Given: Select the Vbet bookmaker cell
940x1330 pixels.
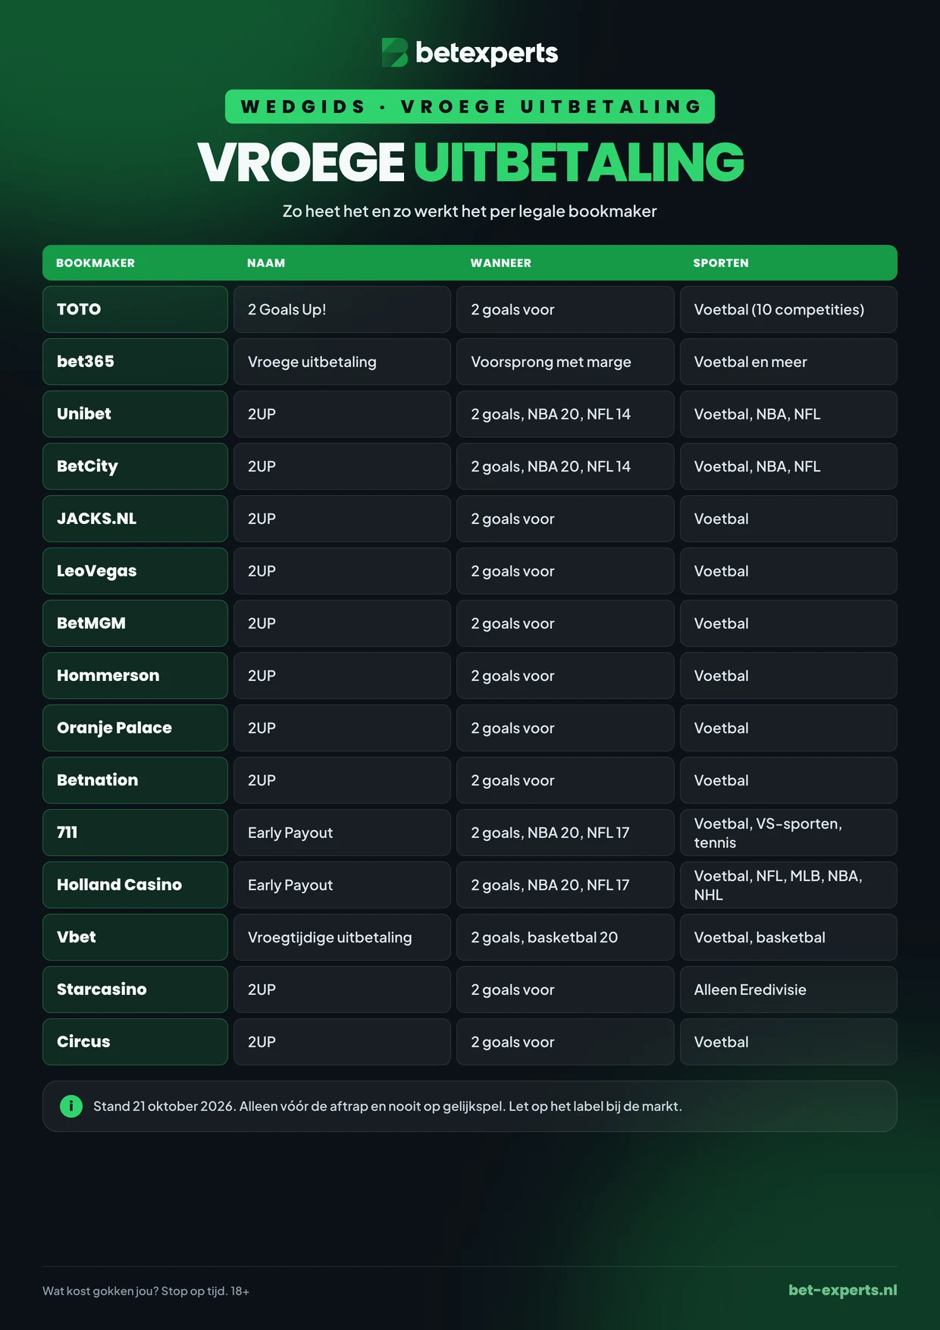Looking at the screenshot, I should (135, 937).
